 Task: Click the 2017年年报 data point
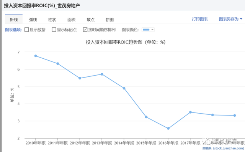[190, 112]
